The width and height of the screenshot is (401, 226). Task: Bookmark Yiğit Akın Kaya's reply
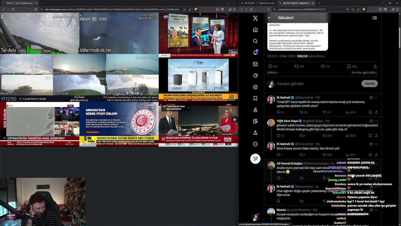[x=370, y=136]
